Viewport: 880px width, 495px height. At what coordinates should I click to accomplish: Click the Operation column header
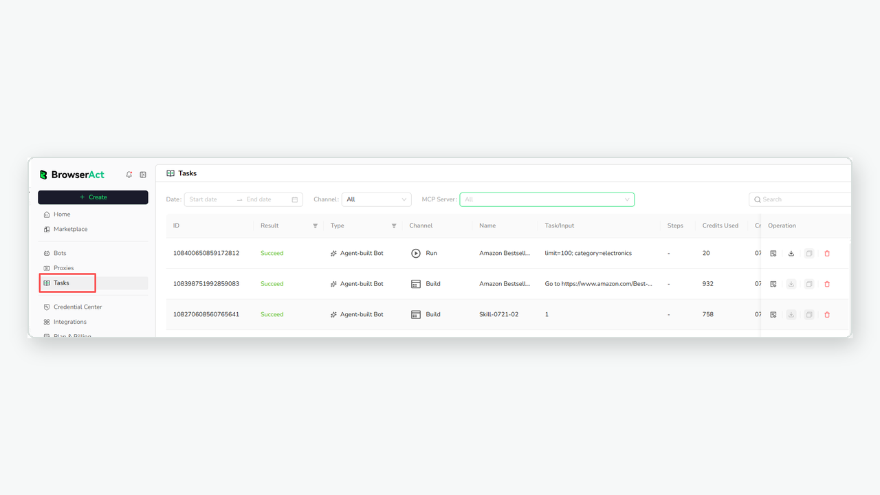point(782,225)
